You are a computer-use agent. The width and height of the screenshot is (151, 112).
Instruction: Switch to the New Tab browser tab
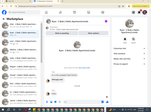tap(18, 1)
